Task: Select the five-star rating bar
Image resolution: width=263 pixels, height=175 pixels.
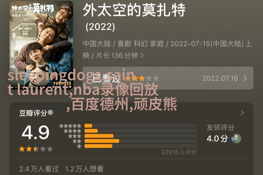Action: (x=141, y=126)
